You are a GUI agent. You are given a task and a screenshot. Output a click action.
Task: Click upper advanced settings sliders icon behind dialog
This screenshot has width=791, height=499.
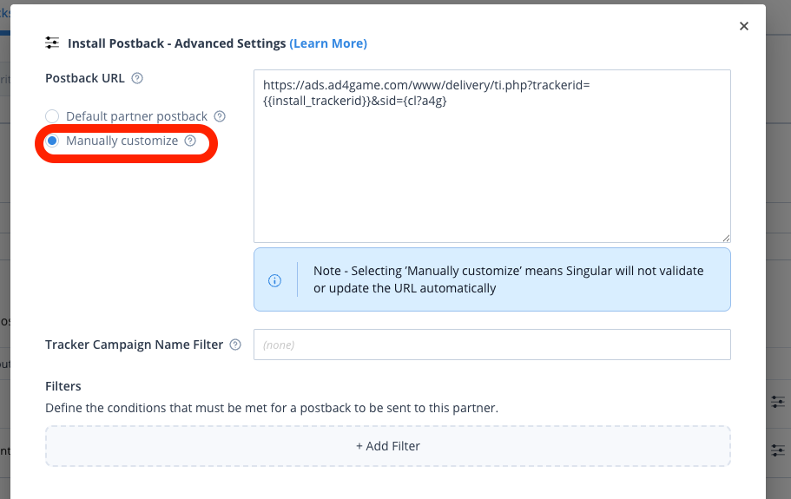pyautogui.click(x=778, y=402)
